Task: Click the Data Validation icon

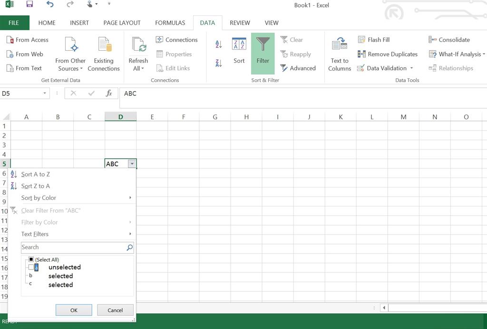Action: coord(360,68)
